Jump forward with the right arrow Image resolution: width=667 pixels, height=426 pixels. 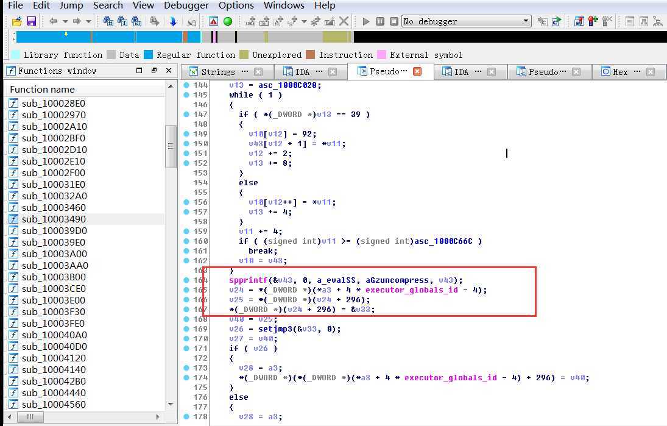77,21
